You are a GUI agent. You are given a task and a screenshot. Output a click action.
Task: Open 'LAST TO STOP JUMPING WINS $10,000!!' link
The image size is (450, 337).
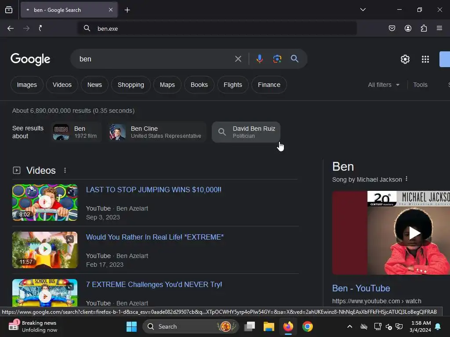click(154, 190)
